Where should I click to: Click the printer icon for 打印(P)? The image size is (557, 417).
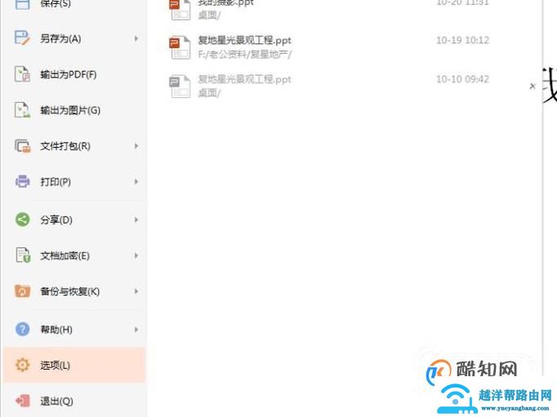point(22,181)
